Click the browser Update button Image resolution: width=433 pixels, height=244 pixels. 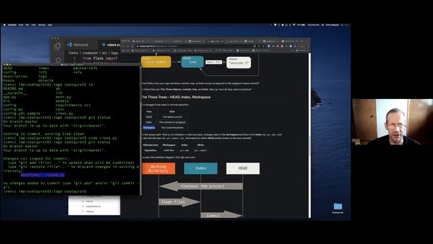[303, 46]
